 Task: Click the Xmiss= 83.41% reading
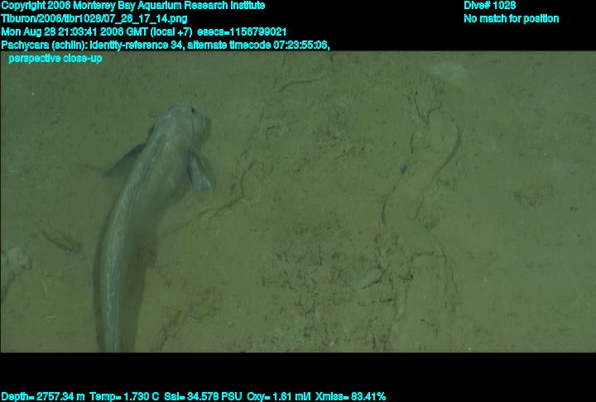[x=351, y=396]
